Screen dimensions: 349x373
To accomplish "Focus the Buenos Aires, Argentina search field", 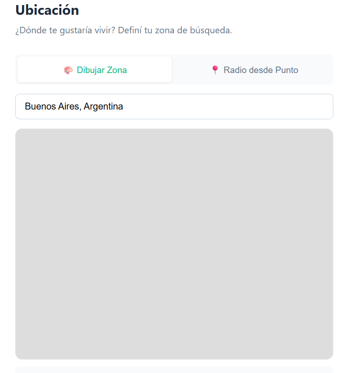I will tap(174, 107).
